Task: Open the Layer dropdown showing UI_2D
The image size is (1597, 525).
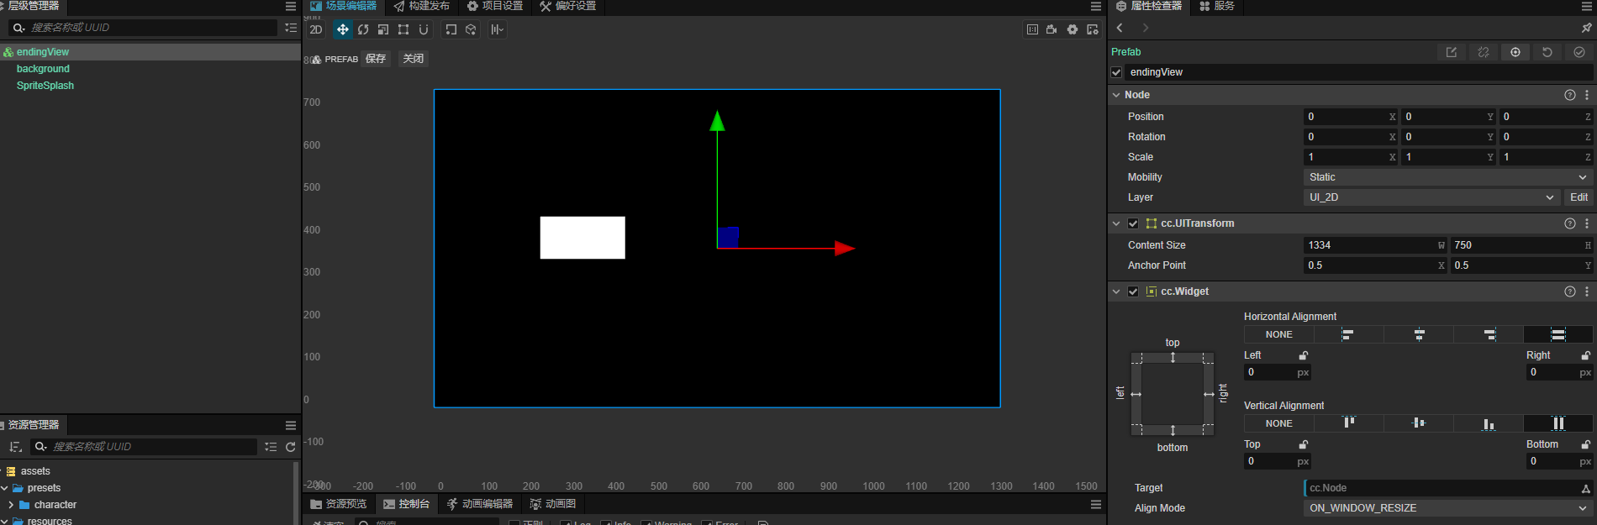Action: 1431,197
